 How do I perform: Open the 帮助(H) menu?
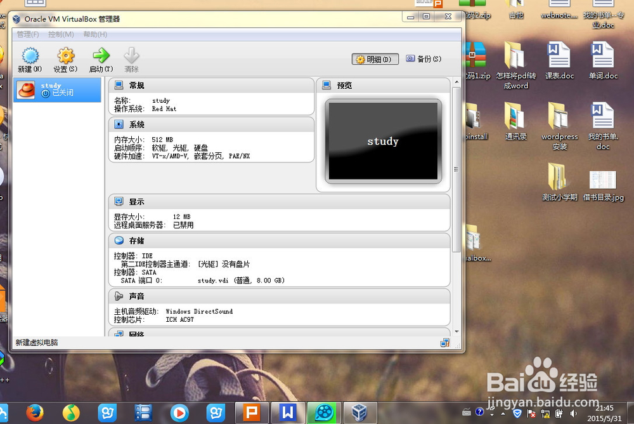96,34
